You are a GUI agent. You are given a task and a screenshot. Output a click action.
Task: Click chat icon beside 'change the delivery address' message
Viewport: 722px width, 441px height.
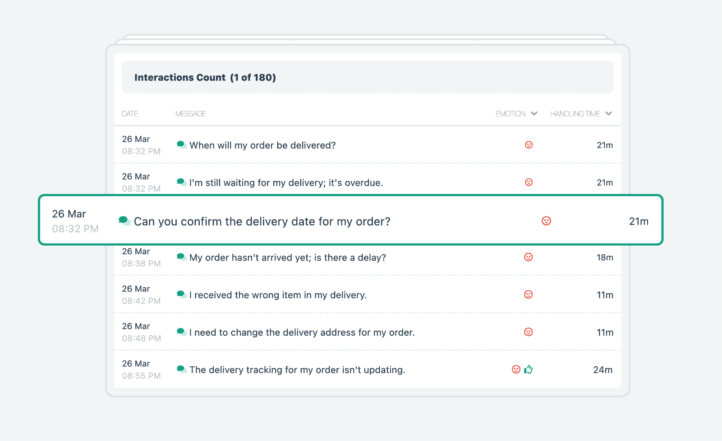tap(181, 332)
